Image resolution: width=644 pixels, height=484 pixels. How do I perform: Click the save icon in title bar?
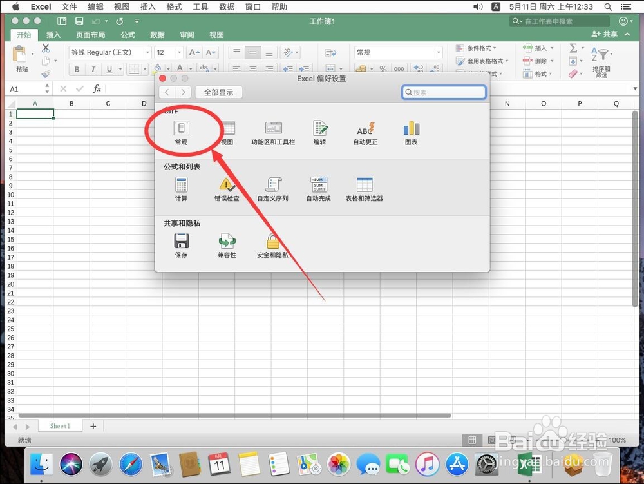pyautogui.click(x=79, y=21)
